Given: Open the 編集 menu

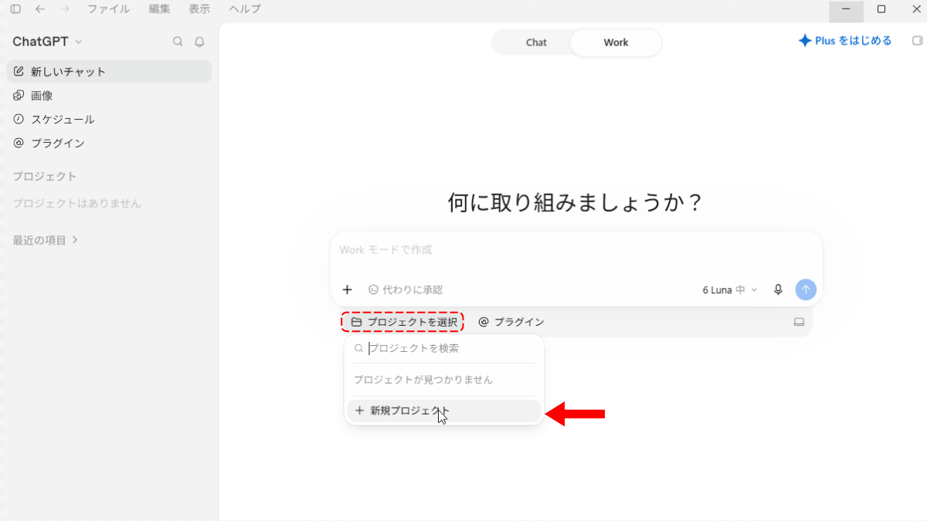Looking at the screenshot, I should tap(159, 9).
